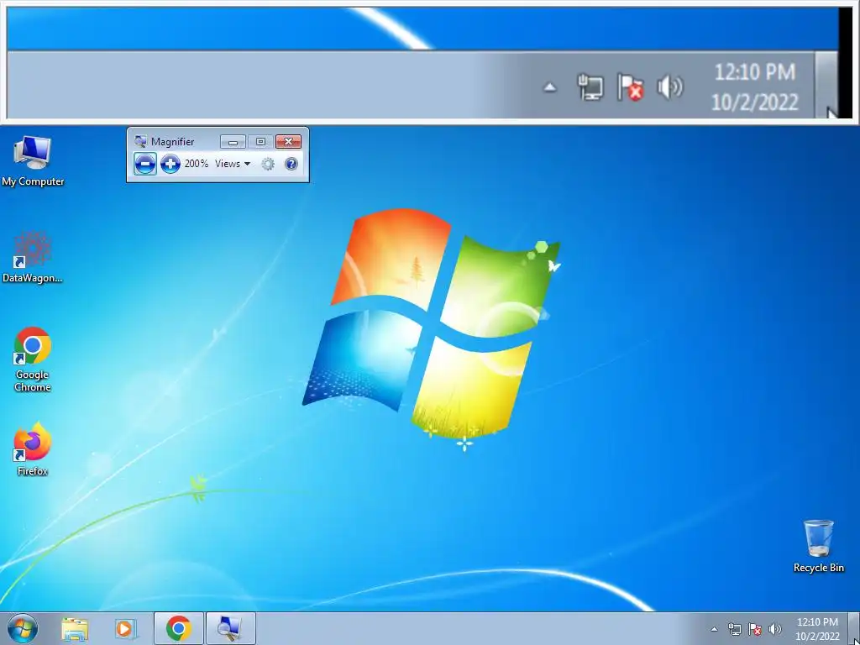This screenshot has width=860, height=645.
Task: Switch to Google Chrome taskbar button
Action: click(x=179, y=628)
